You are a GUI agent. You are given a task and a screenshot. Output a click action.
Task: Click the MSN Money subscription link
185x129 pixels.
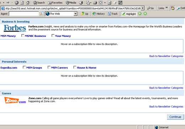(8, 36)
